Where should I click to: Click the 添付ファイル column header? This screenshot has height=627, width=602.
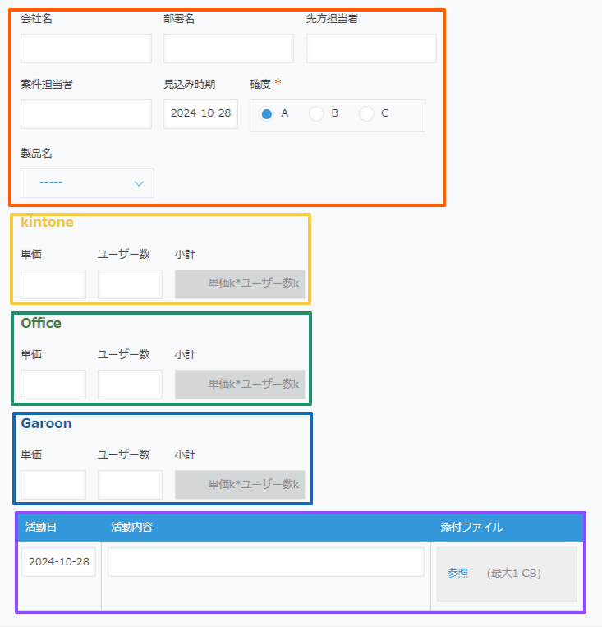[x=471, y=527]
